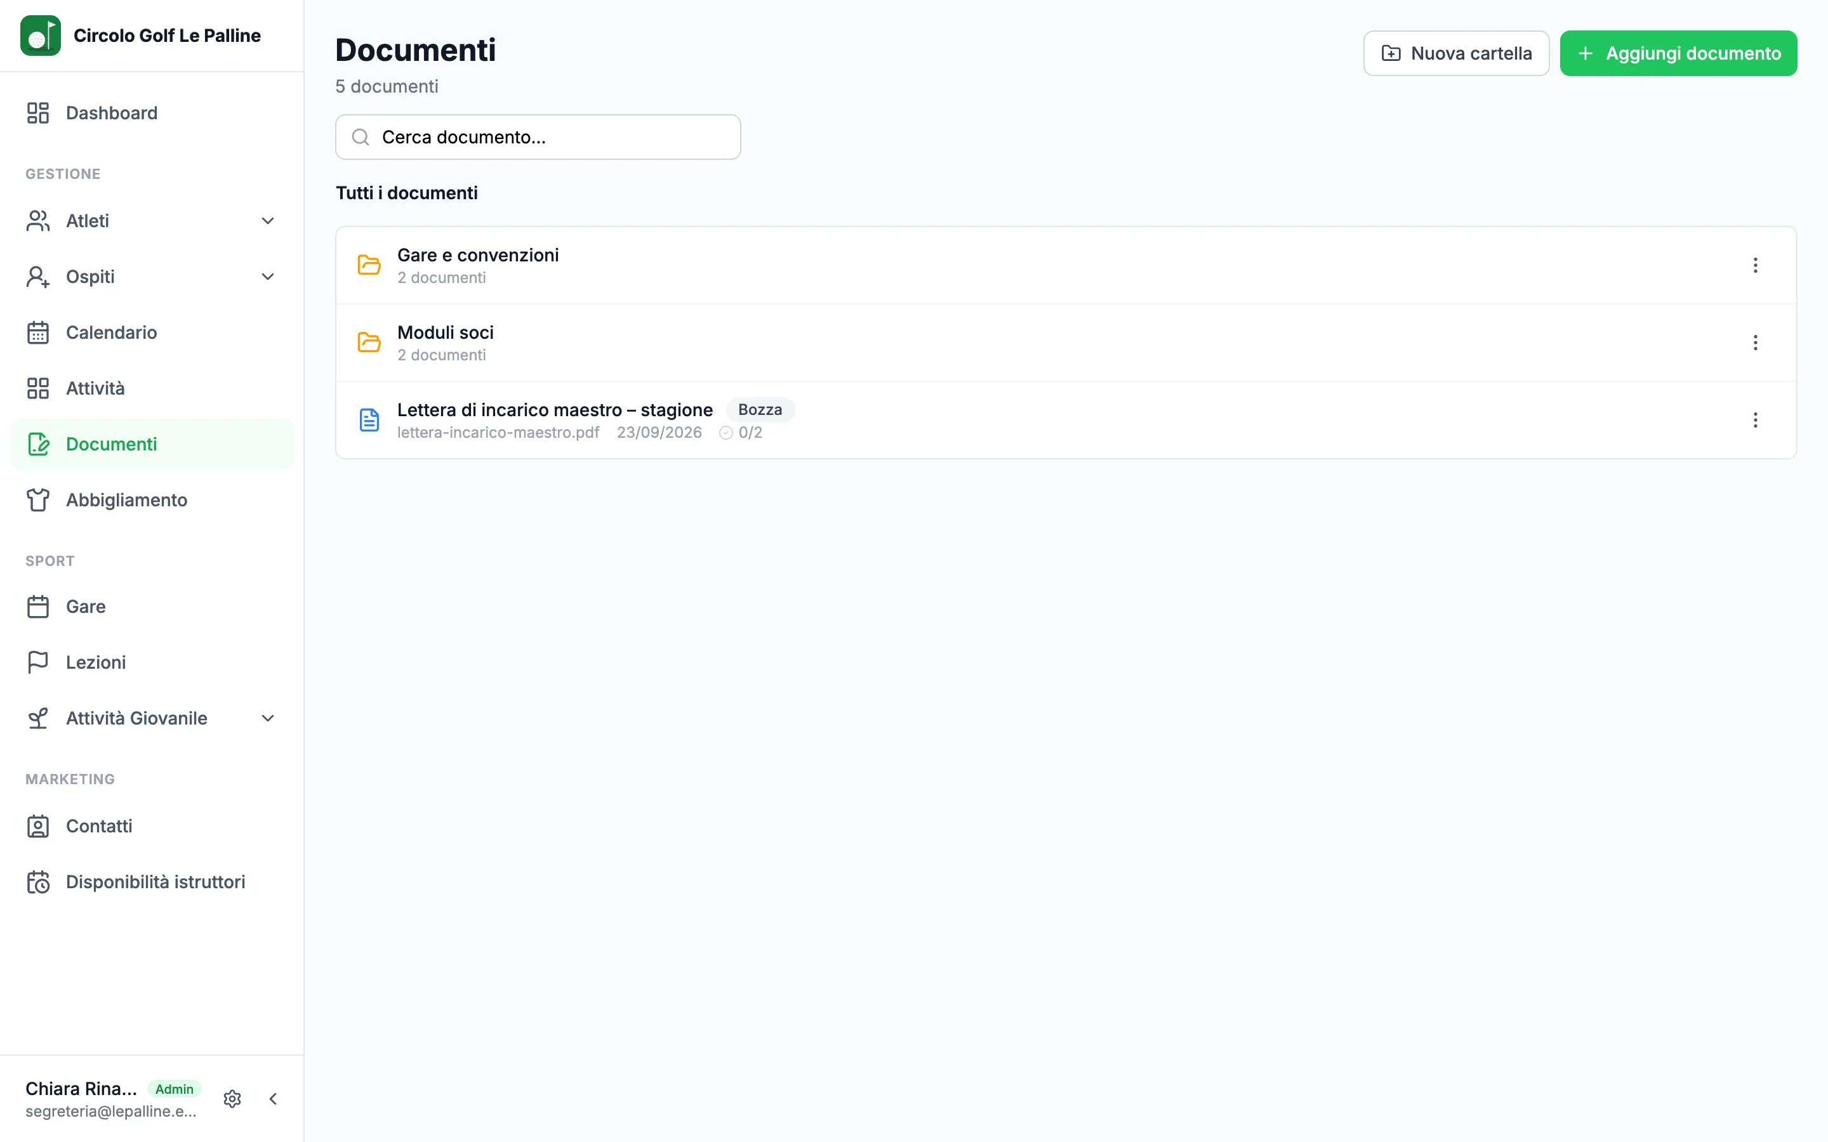Click the Gare calendar icon
This screenshot has height=1142, width=1828.
coord(38,607)
